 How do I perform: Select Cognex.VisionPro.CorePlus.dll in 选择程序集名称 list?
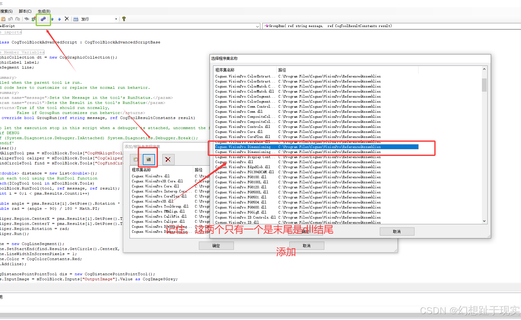click(316, 137)
